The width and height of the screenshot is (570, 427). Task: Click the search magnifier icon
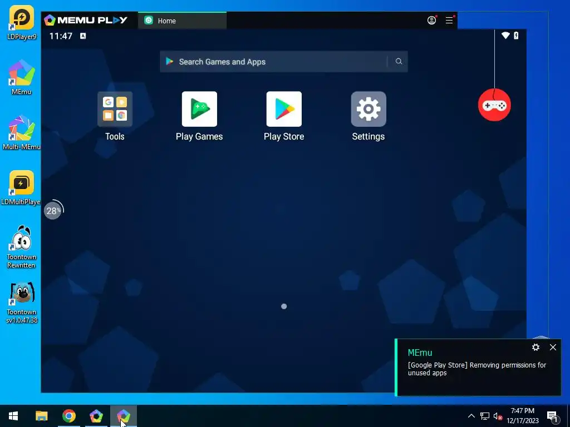point(399,61)
